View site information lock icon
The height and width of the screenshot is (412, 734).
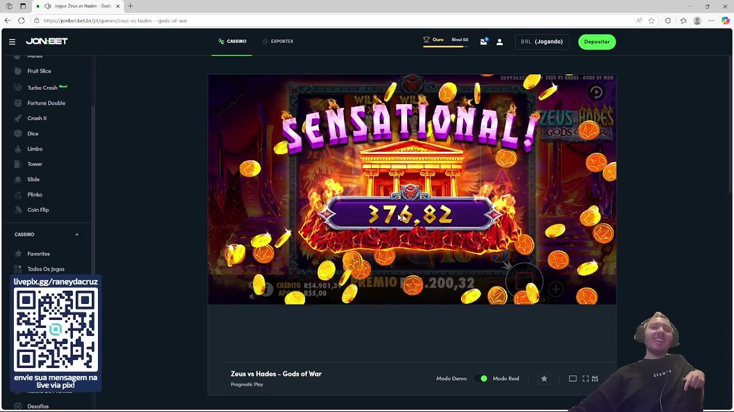(37, 21)
